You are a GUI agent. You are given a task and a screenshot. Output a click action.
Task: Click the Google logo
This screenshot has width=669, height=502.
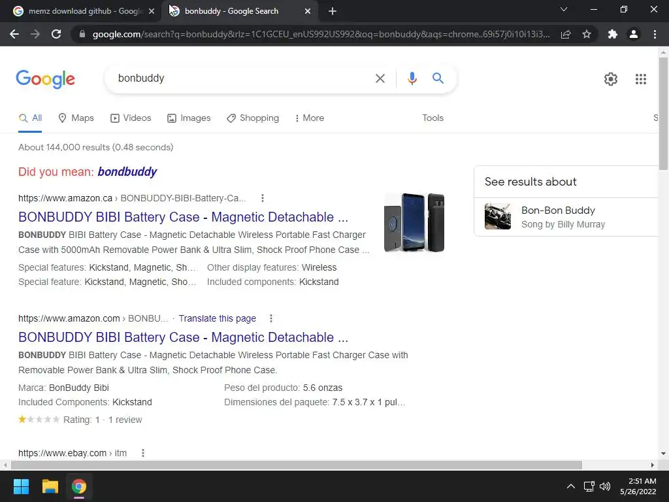click(x=45, y=79)
